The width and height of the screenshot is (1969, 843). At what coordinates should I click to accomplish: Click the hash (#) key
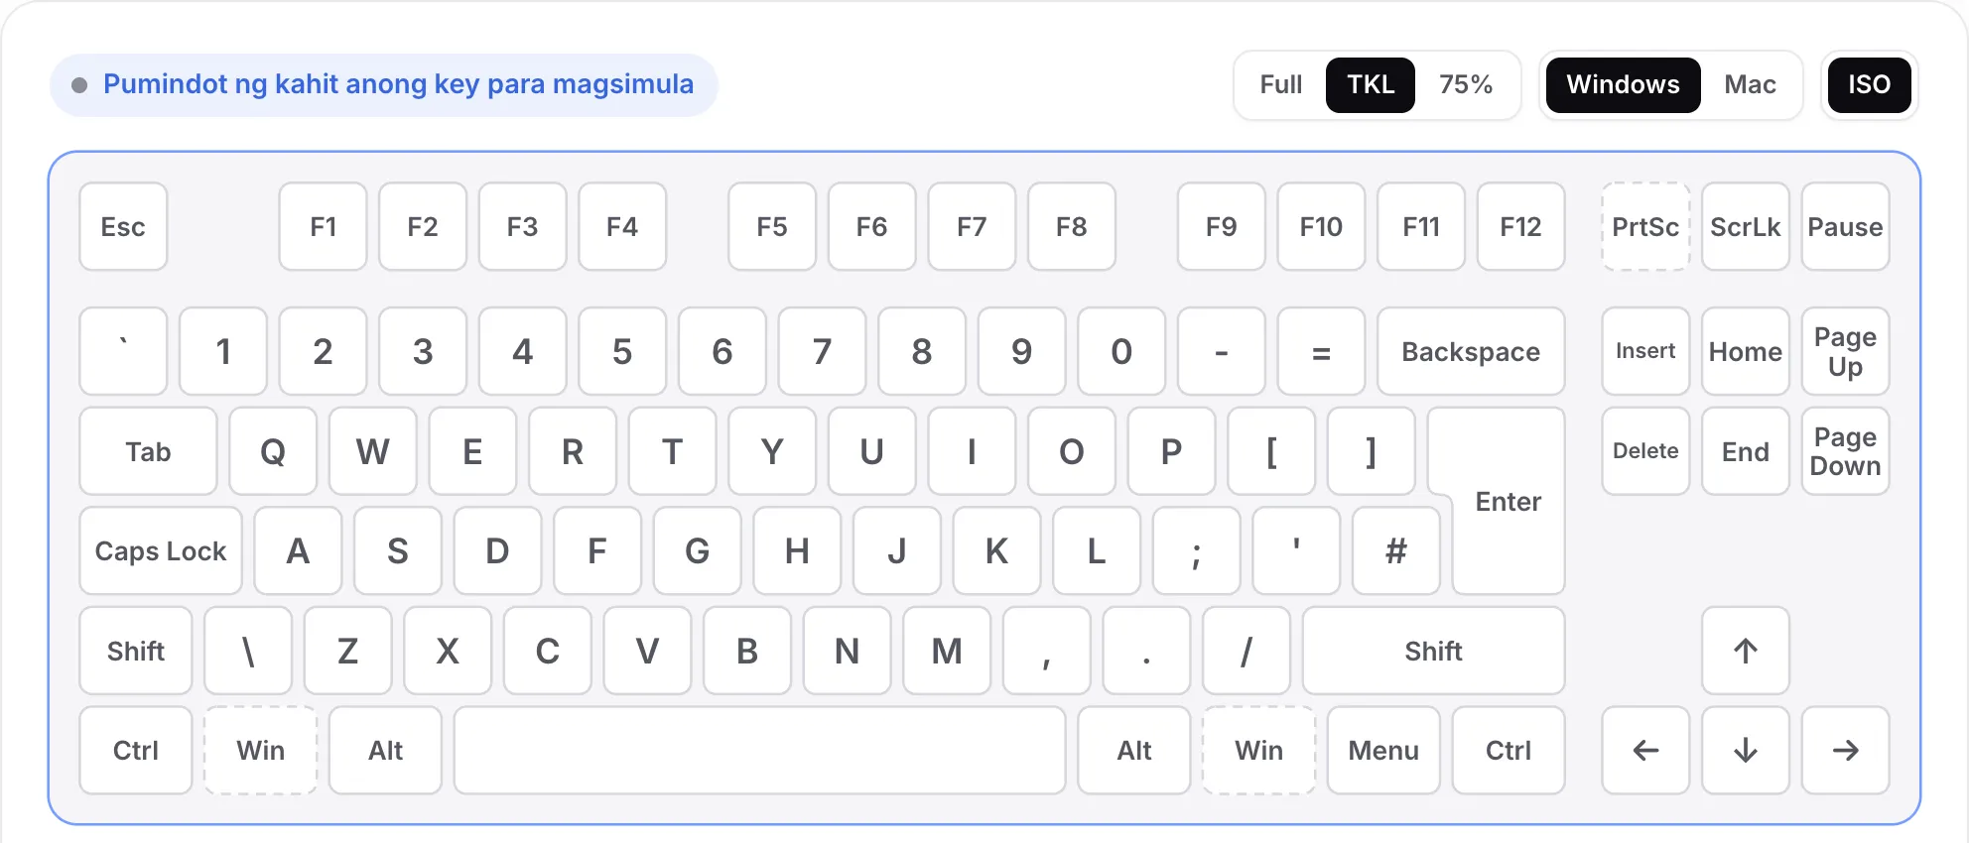coord(1395,550)
